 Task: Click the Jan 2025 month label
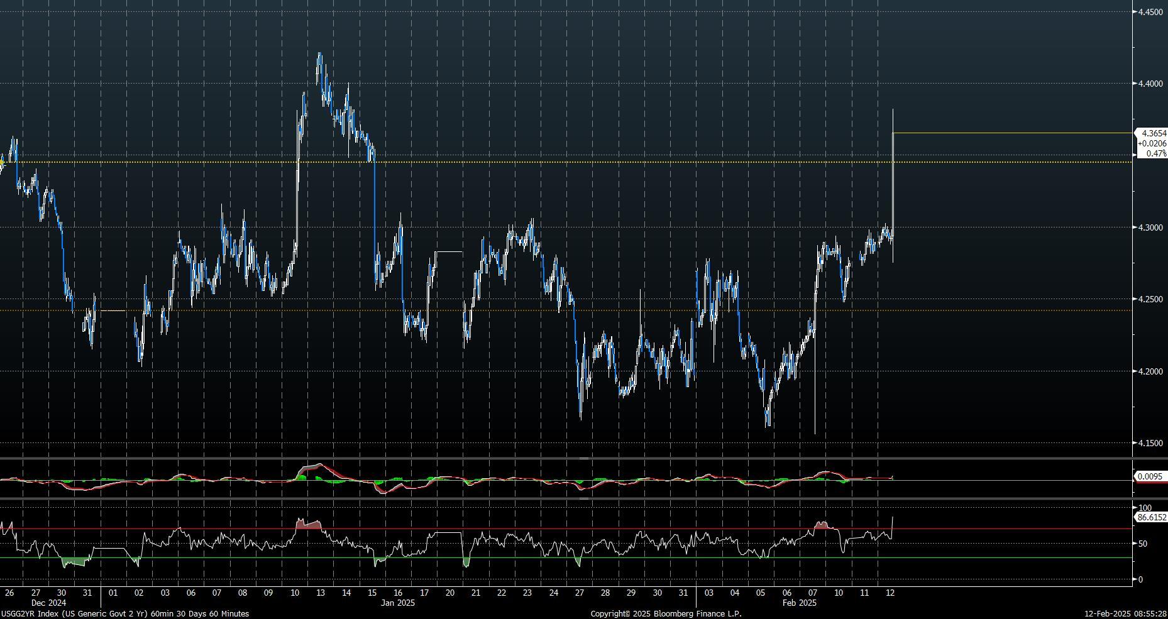click(398, 603)
